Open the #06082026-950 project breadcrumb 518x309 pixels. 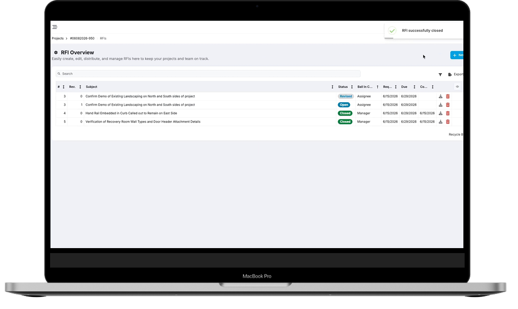pyautogui.click(x=82, y=39)
